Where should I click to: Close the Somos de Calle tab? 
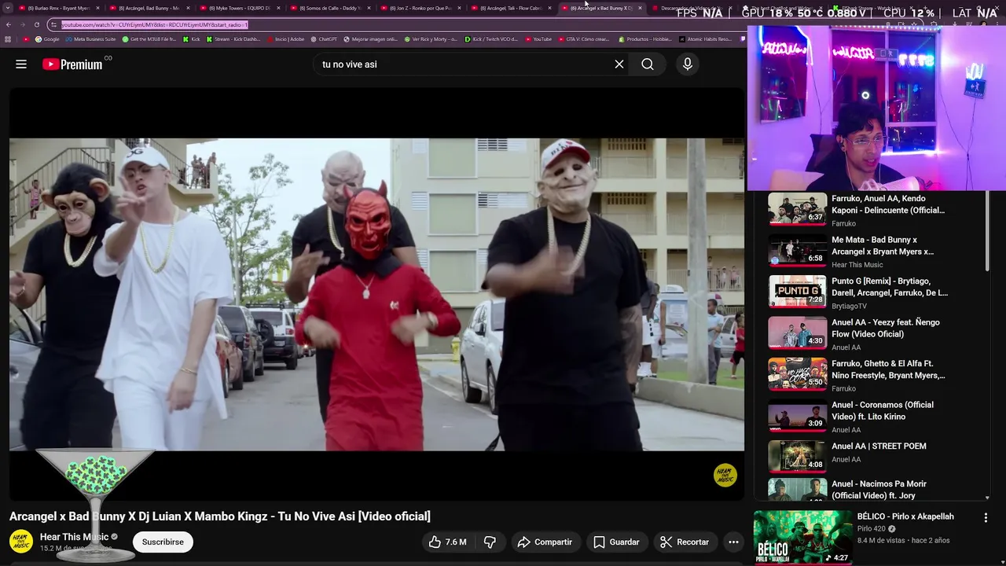click(369, 8)
